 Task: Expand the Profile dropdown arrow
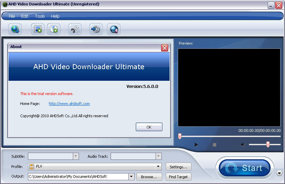pos(158,167)
